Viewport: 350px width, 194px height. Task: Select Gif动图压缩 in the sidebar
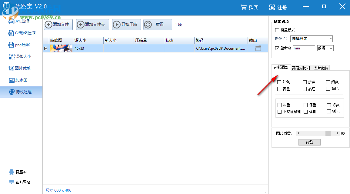tap(22, 33)
